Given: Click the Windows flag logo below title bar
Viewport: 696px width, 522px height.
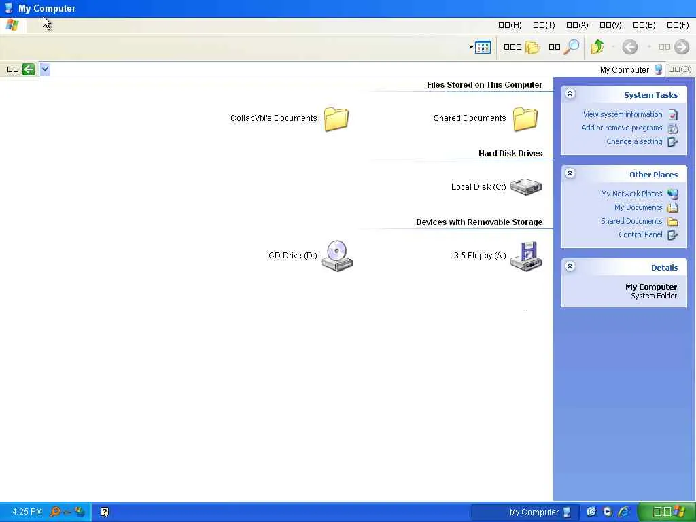Looking at the screenshot, I should pyautogui.click(x=12, y=25).
